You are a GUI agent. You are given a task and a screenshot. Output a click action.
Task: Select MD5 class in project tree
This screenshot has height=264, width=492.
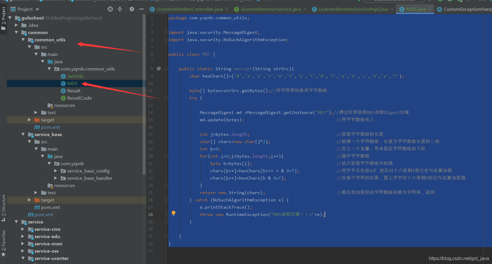(72, 83)
